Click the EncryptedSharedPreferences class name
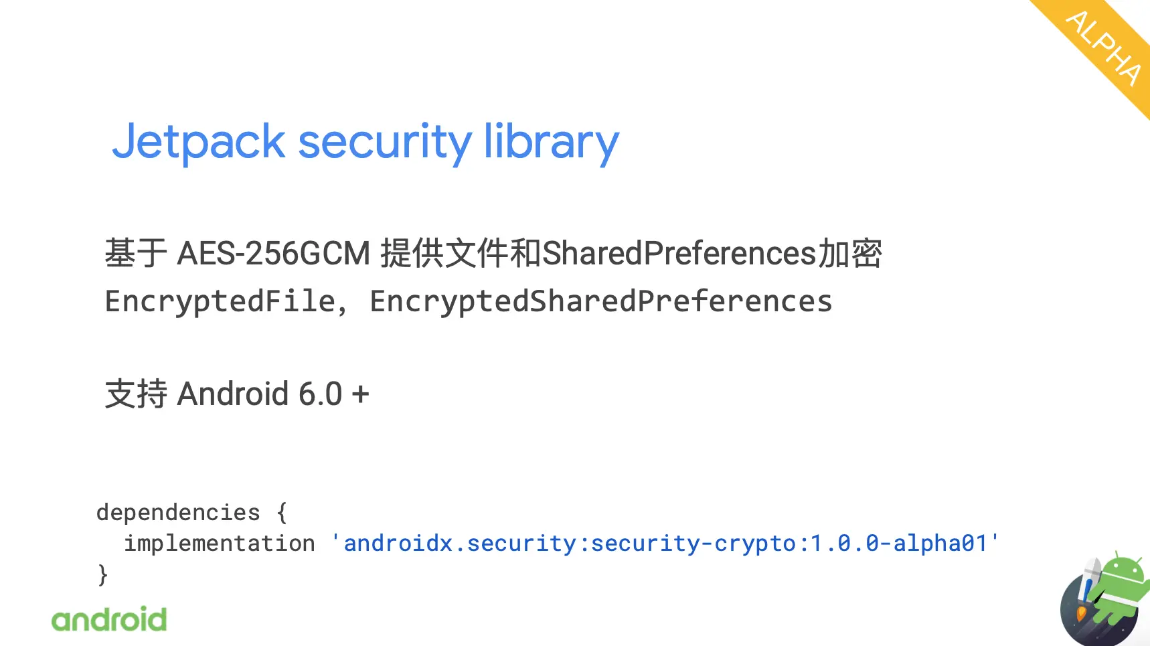The width and height of the screenshot is (1150, 646). click(x=601, y=301)
